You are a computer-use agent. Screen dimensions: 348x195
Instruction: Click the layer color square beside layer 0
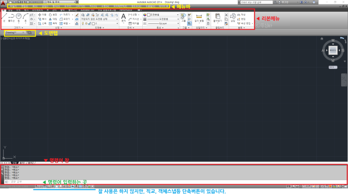point(93,23)
